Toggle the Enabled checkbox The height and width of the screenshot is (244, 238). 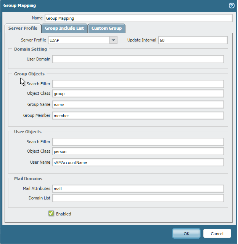51,213
